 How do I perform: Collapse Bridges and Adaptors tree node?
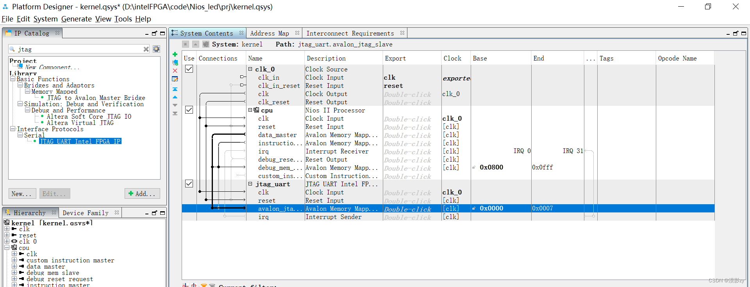point(20,85)
